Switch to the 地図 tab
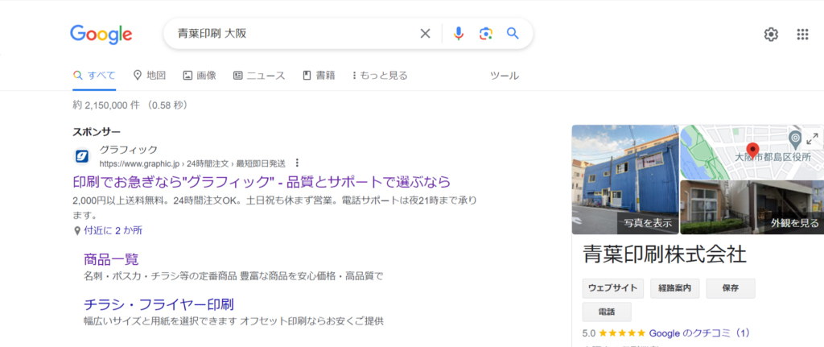This screenshot has height=347, width=824. 150,76
